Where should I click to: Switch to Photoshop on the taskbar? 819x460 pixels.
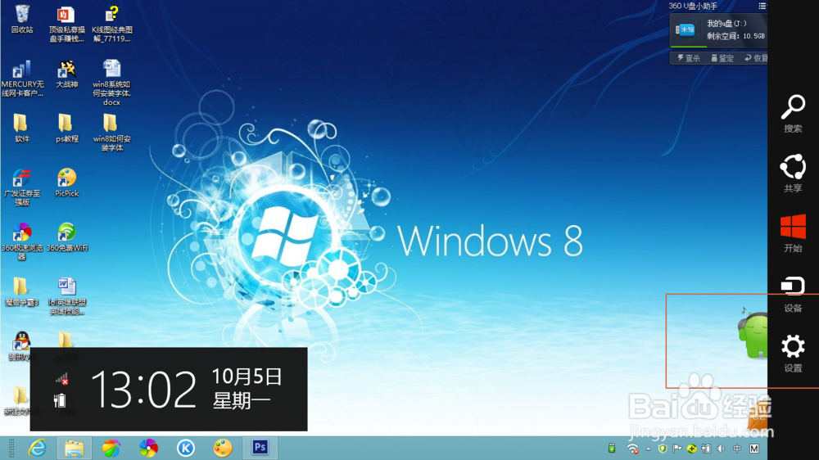(260, 448)
